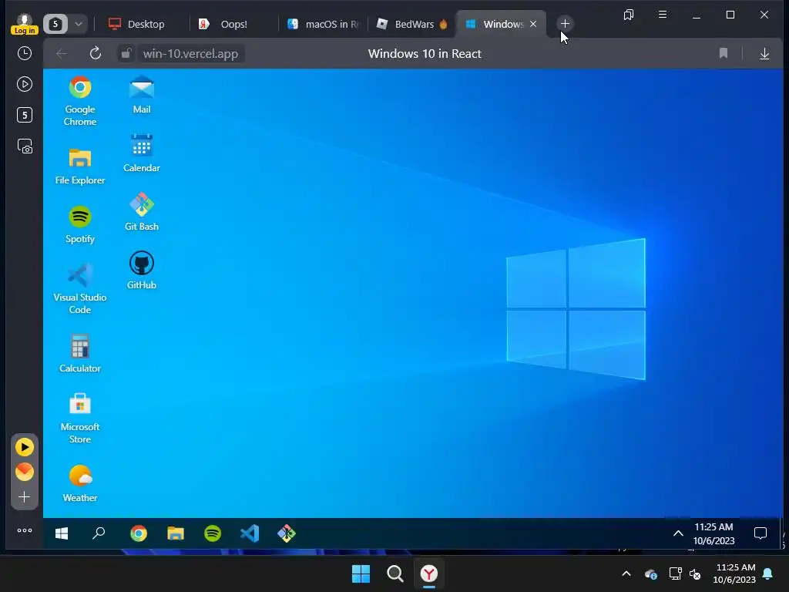
Task: Open Google Chrome desktop shortcut
Action: [80, 101]
